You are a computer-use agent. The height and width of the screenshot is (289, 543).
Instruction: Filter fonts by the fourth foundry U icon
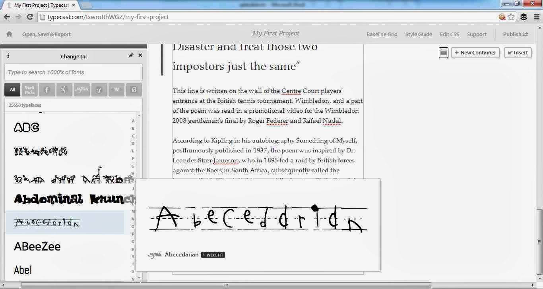(x=99, y=90)
